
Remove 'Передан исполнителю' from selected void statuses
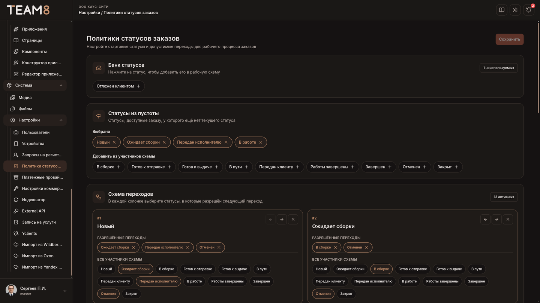(x=226, y=142)
